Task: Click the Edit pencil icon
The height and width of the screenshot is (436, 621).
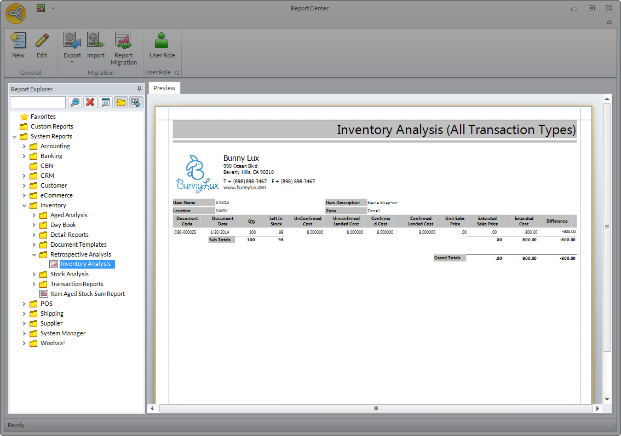Action: point(42,42)
